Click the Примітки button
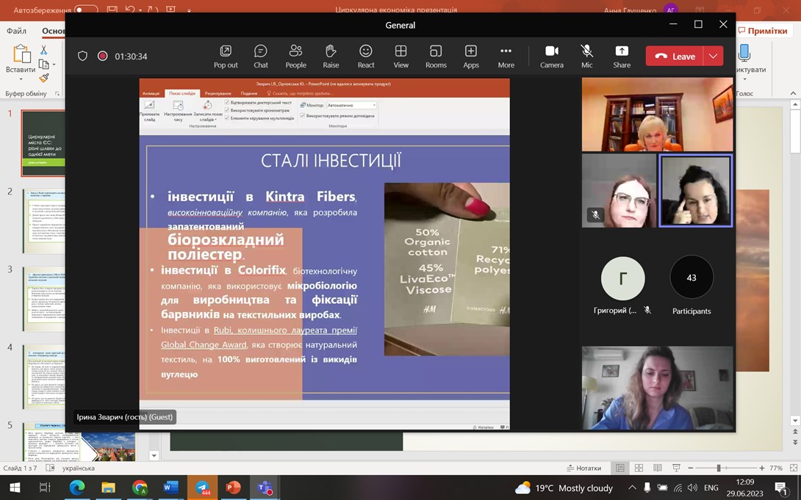801x500 pixels. pos(764,31)
